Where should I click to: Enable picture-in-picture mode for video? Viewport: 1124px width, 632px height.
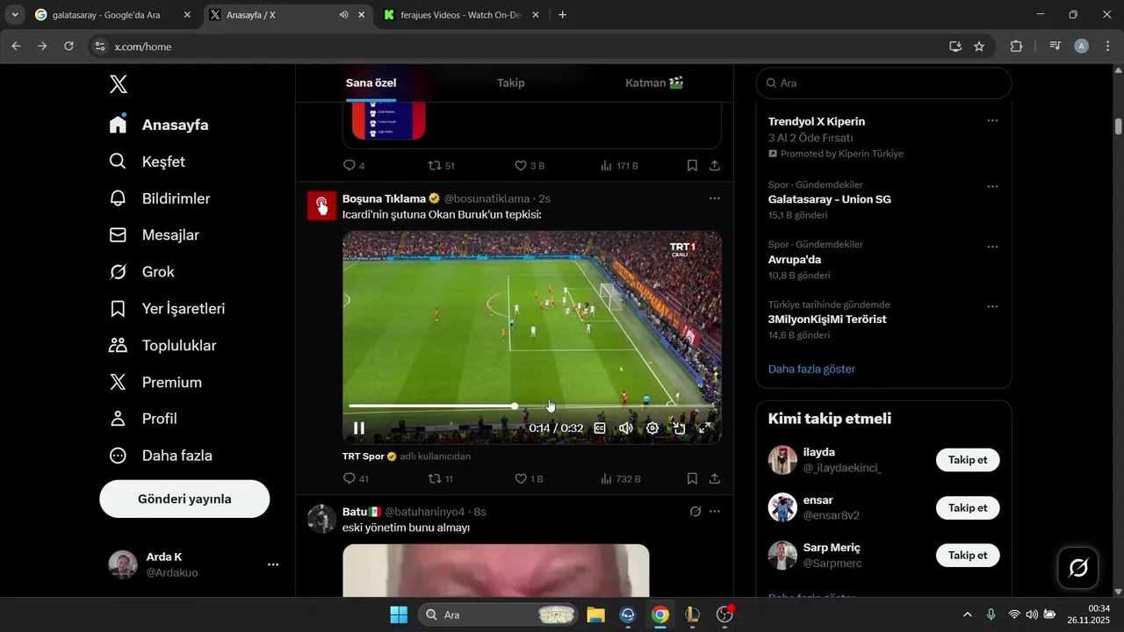(679, 428)
